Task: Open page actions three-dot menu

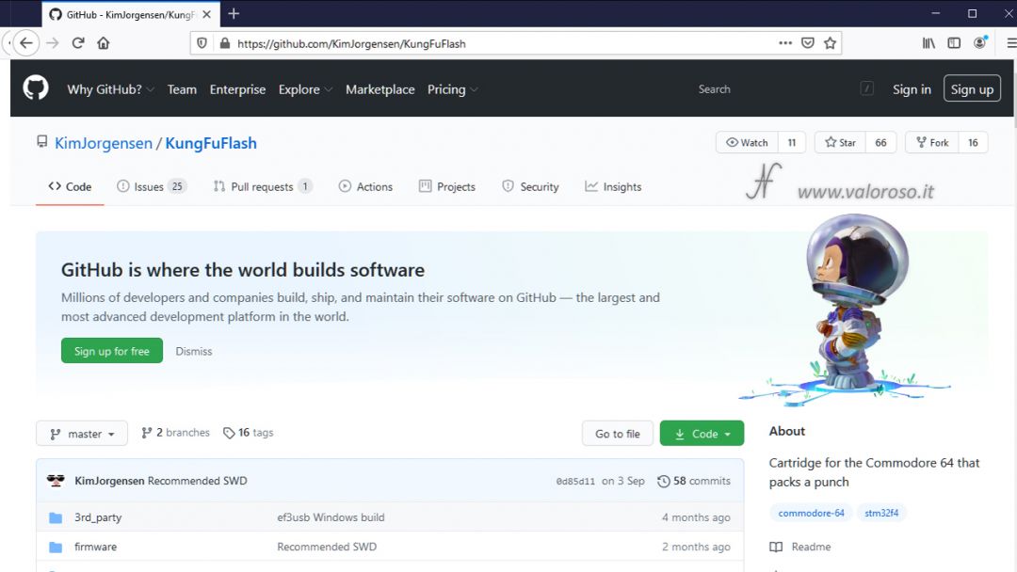Action: (x=784, y=43)
